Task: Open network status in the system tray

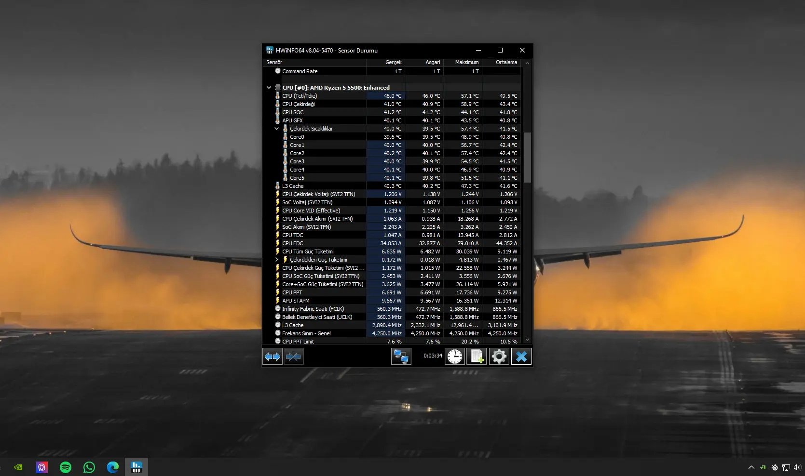Action: tap(786, 467)
